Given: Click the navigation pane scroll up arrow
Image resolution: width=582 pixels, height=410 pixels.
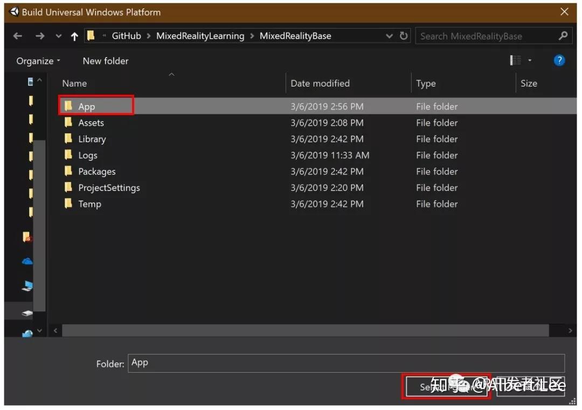Looking at the screenshot, I should click(40, 80).
